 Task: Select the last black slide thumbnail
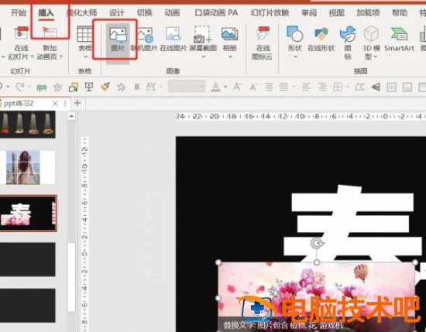coord(27,306)
